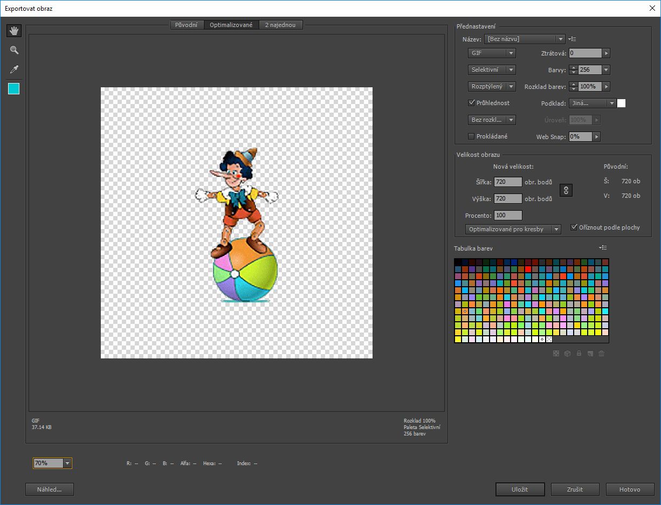Disable the Průhlednost checkbox

click(472, 103)
